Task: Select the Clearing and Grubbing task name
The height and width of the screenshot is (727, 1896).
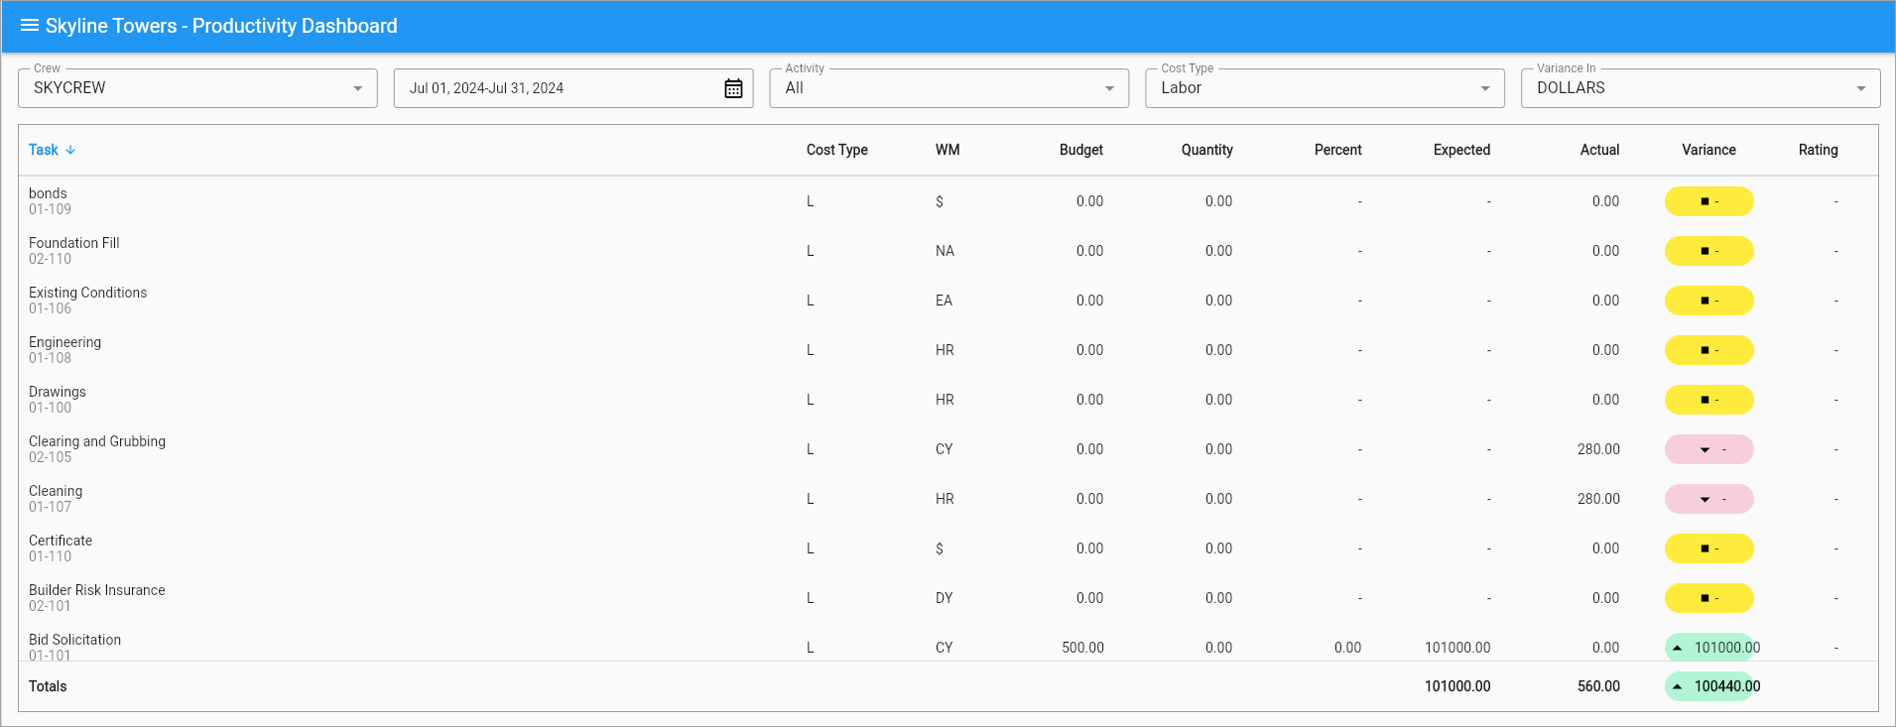Action: click(x=97, y=441)
